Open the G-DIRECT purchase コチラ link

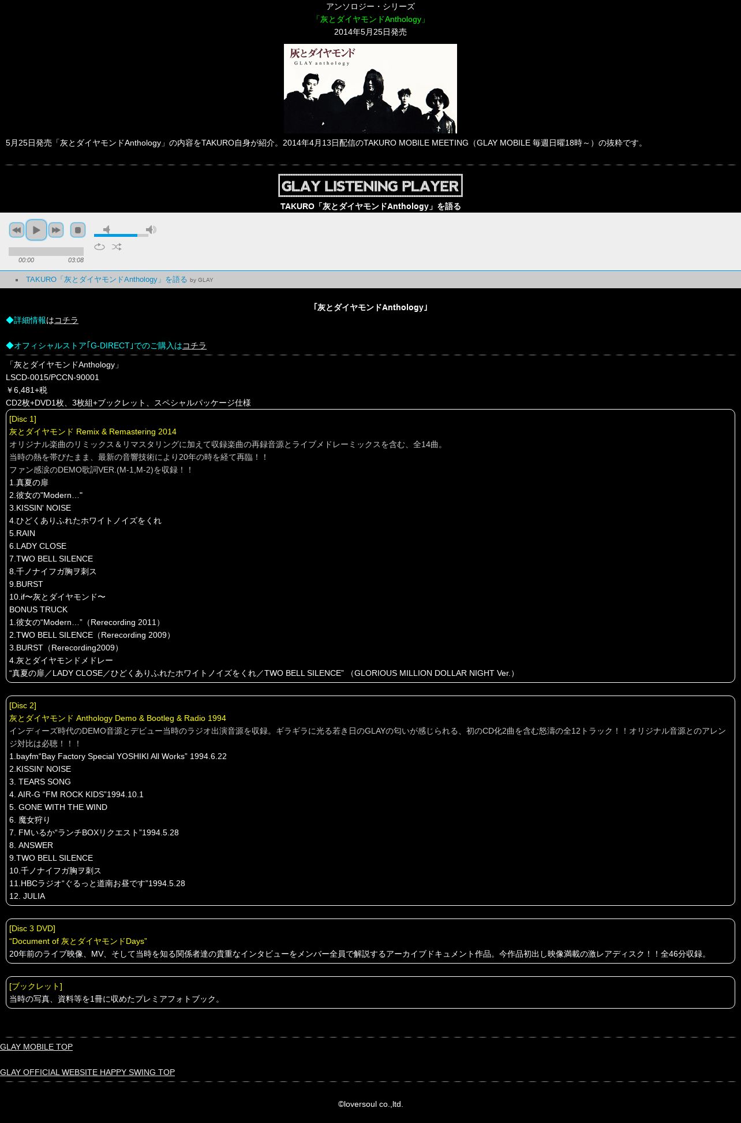tap(194, 345)
